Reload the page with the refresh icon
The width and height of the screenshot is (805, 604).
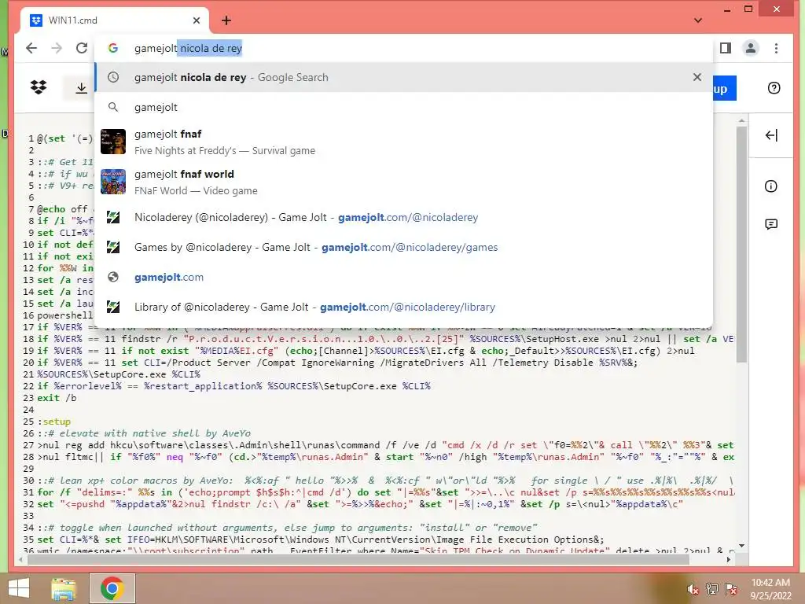click(82, 48)
